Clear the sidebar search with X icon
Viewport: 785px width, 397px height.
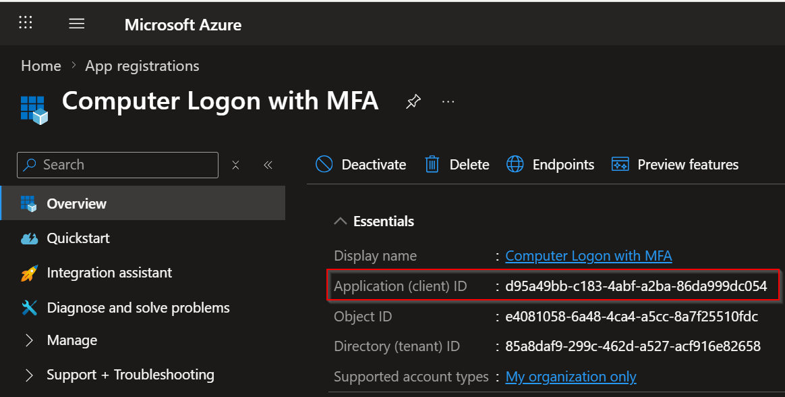(235, 165)
